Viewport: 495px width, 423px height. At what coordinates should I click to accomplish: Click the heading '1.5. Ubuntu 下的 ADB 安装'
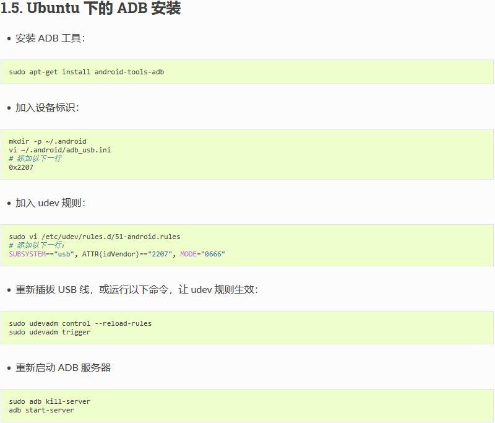pos(90,8)
